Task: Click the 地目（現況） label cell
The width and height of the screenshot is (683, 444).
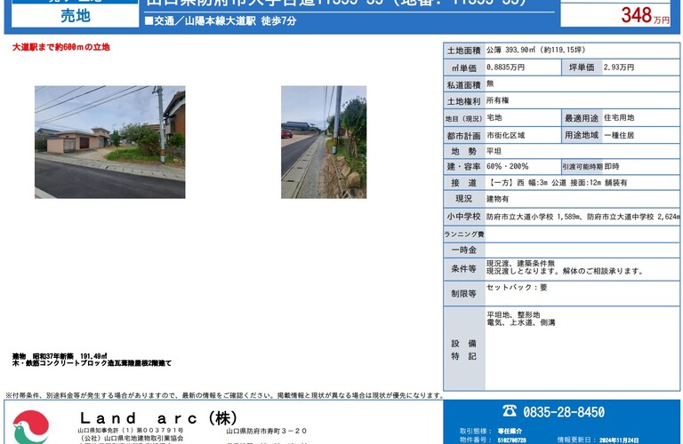Action: click(x=464, y=118)
